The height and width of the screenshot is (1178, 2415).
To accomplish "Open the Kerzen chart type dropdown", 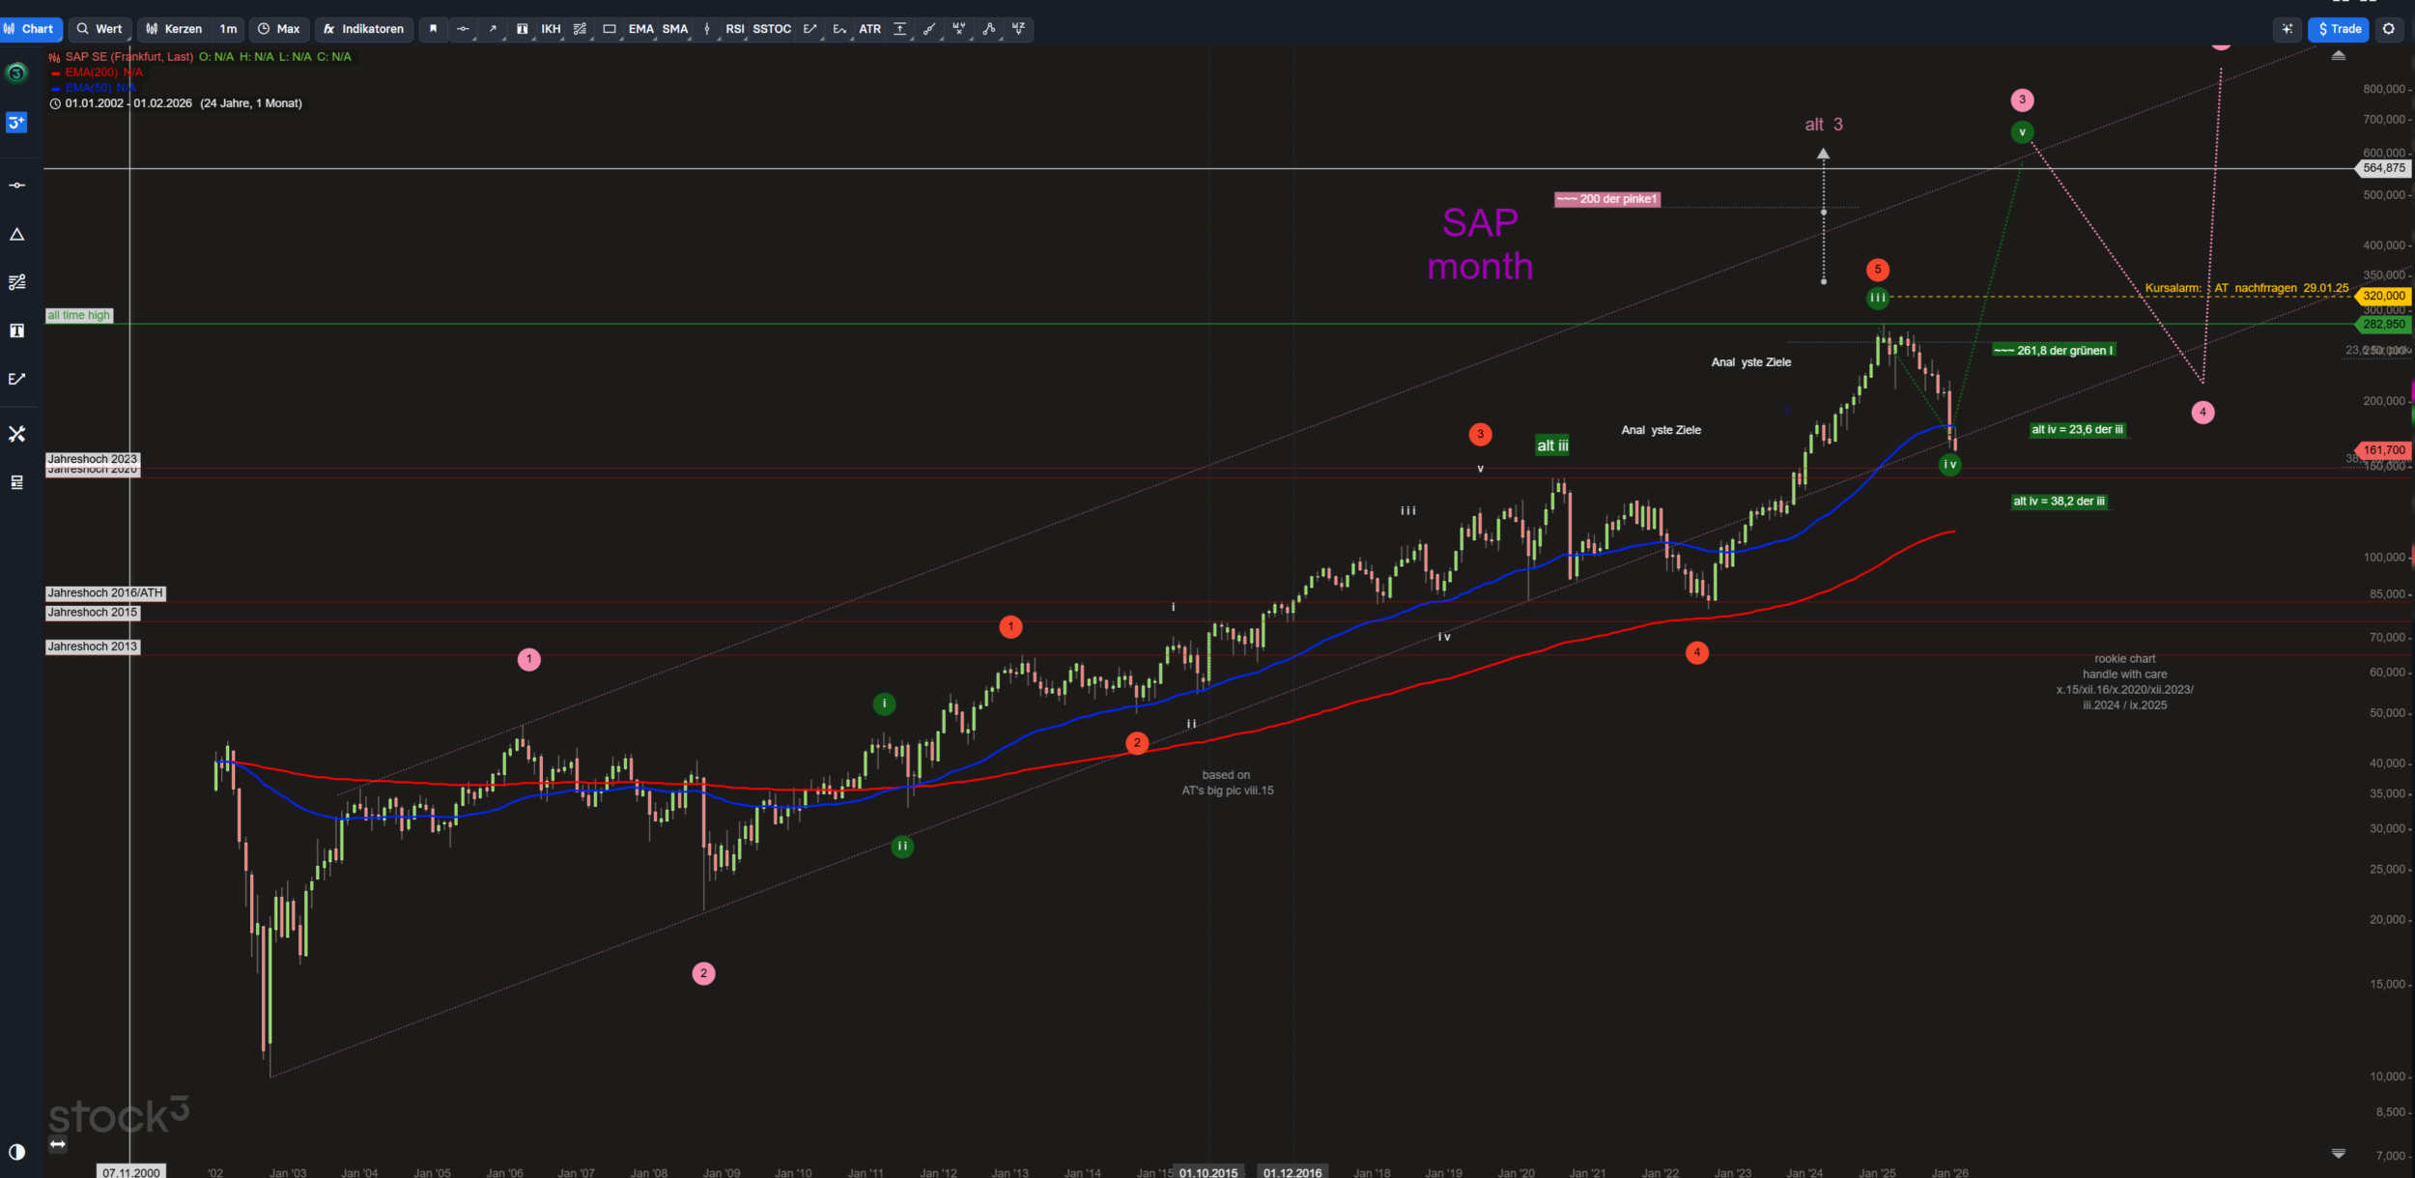I will coord(174,29).
